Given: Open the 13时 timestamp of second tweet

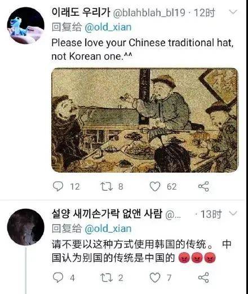Looking at the screenshot, I should click(211, 214).
